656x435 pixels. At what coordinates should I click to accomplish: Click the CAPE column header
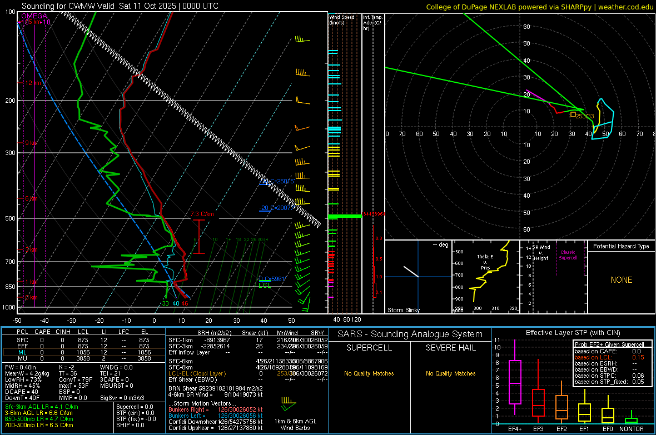(x=42, y=332)
